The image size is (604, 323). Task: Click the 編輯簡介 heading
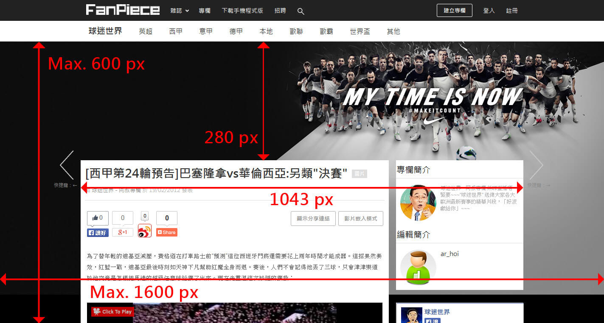[x=413, y=235]
